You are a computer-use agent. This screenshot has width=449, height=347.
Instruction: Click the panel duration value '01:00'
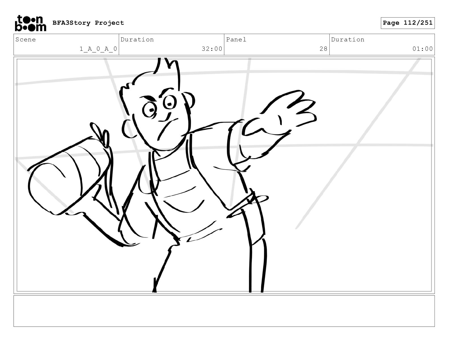(423, 49)
